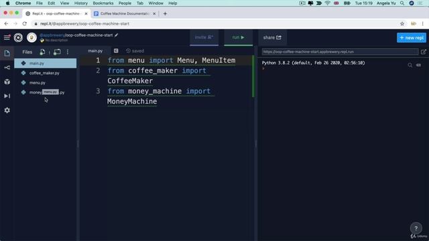Click the invite button

204,37
